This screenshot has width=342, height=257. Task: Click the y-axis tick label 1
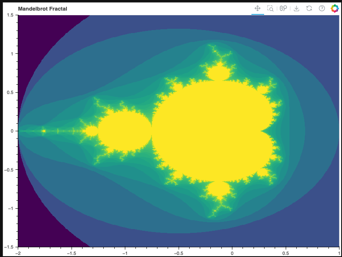pos(12,53)
